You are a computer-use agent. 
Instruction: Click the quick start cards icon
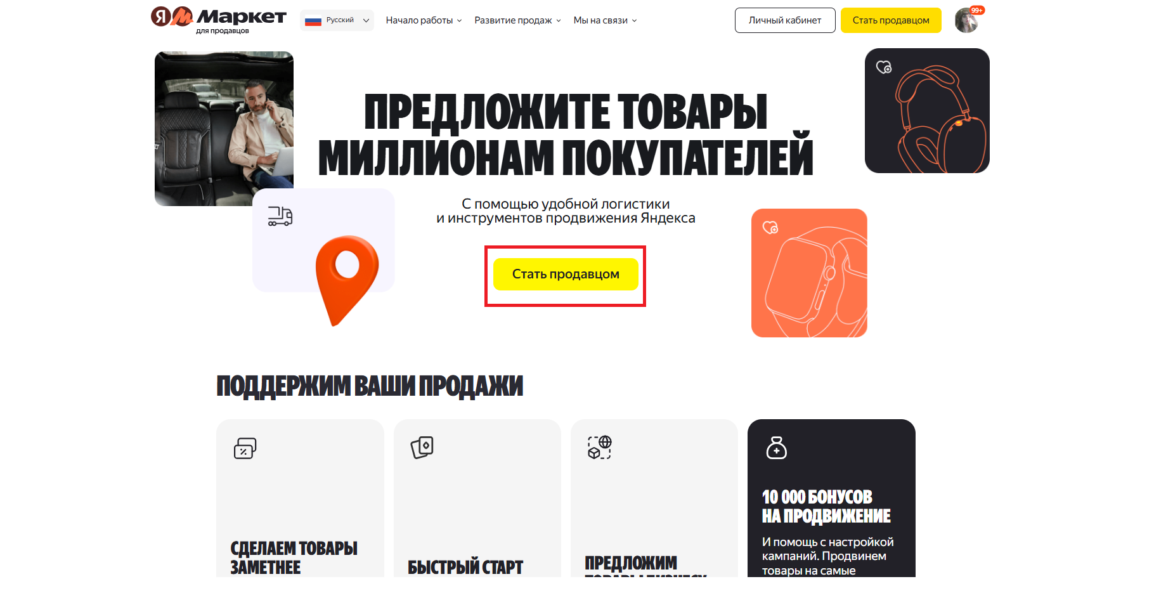point(422,447)
